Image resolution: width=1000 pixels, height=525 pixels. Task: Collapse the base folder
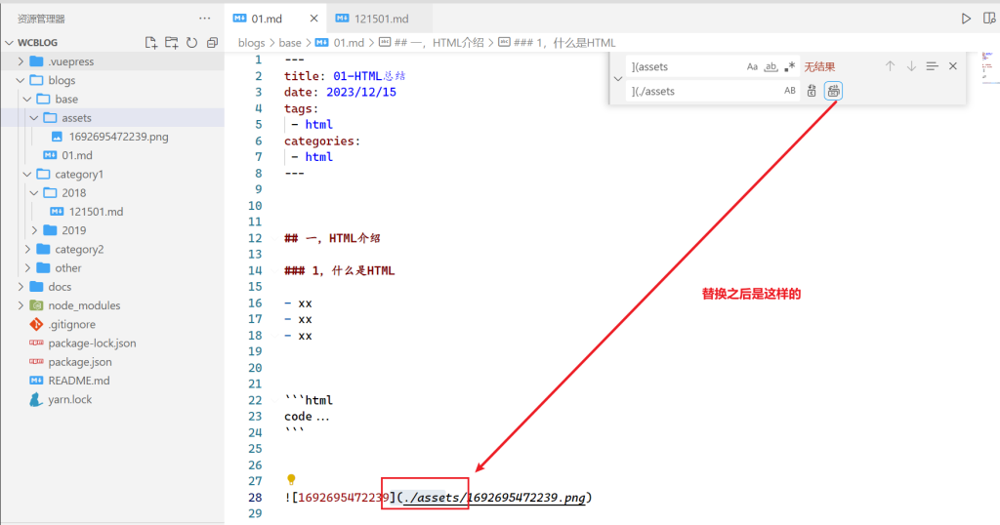coord(27,99)
